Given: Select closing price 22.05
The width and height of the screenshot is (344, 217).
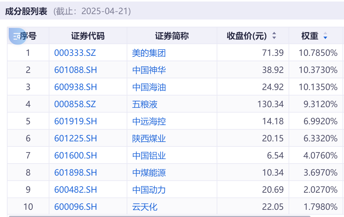Looking at the screenshot, I should [273, 207].
